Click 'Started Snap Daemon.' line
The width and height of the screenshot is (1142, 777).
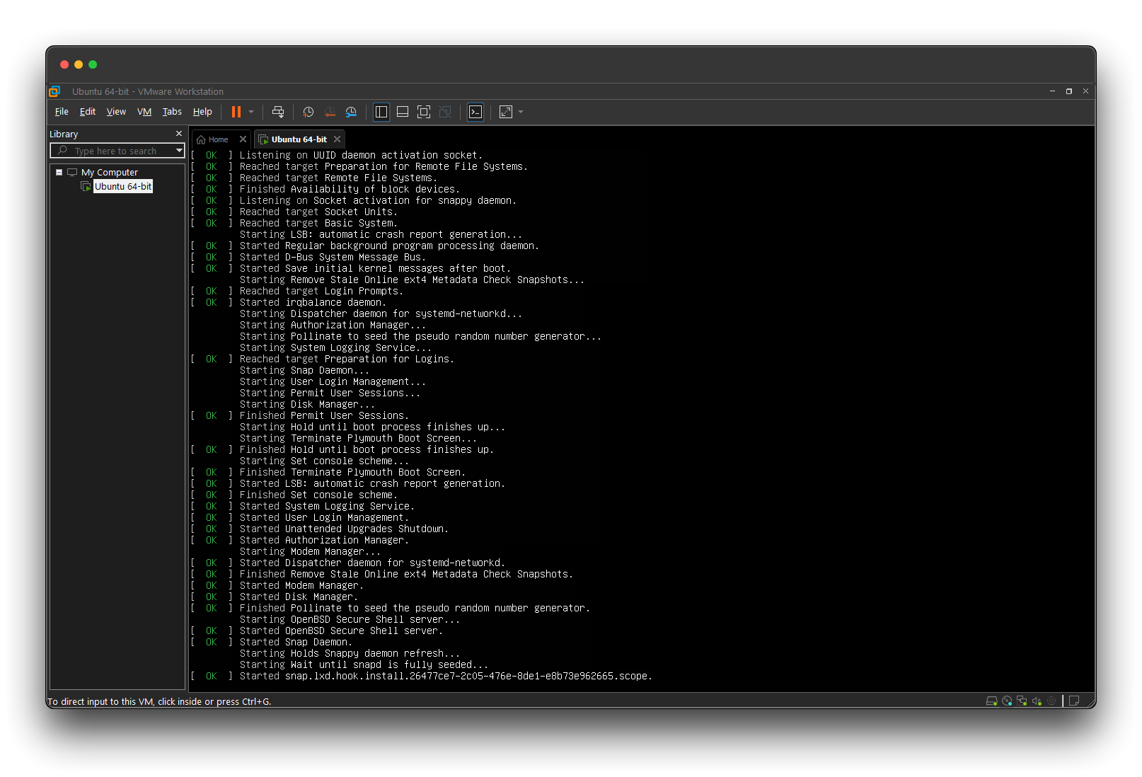pos(296,642)
